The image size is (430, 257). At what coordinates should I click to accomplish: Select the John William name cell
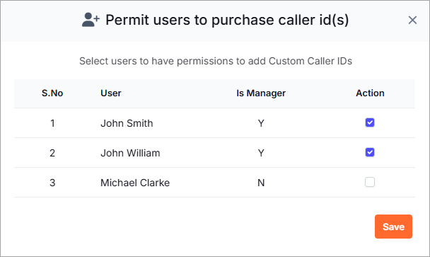[x=130, y=153]
